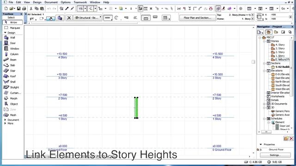The width and height of the screenshot is (296, 166).
Task: Open the Layout Book in Navigator
Action: point(283,32)
